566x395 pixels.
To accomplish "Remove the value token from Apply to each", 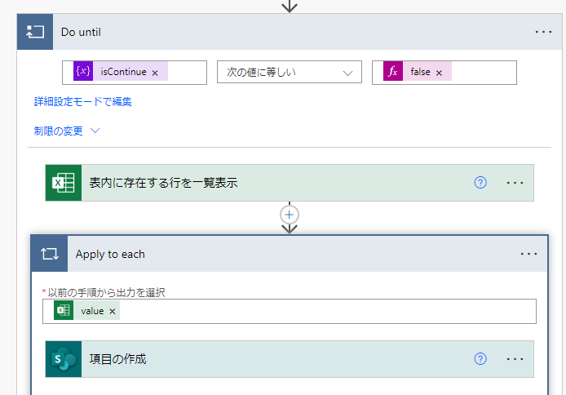I will [113, 312].
